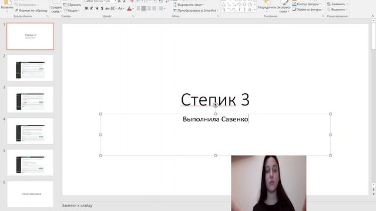Apply the red font color
The height and width of the screenshot is (211, 376).
pos(129,9)
